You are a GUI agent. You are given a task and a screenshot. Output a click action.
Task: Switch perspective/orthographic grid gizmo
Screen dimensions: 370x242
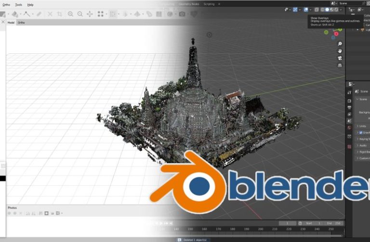pos(340,65)
